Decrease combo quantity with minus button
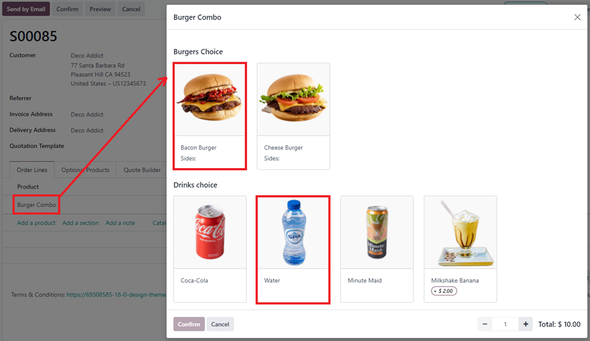 485,324
